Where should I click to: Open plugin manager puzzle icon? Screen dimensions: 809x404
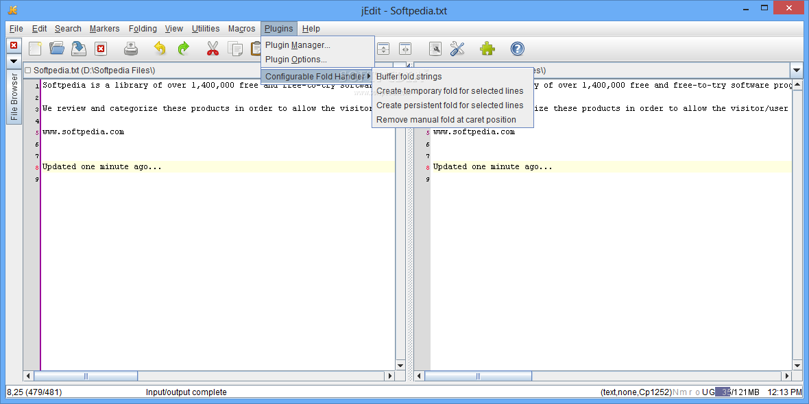[x=487, y=49]
